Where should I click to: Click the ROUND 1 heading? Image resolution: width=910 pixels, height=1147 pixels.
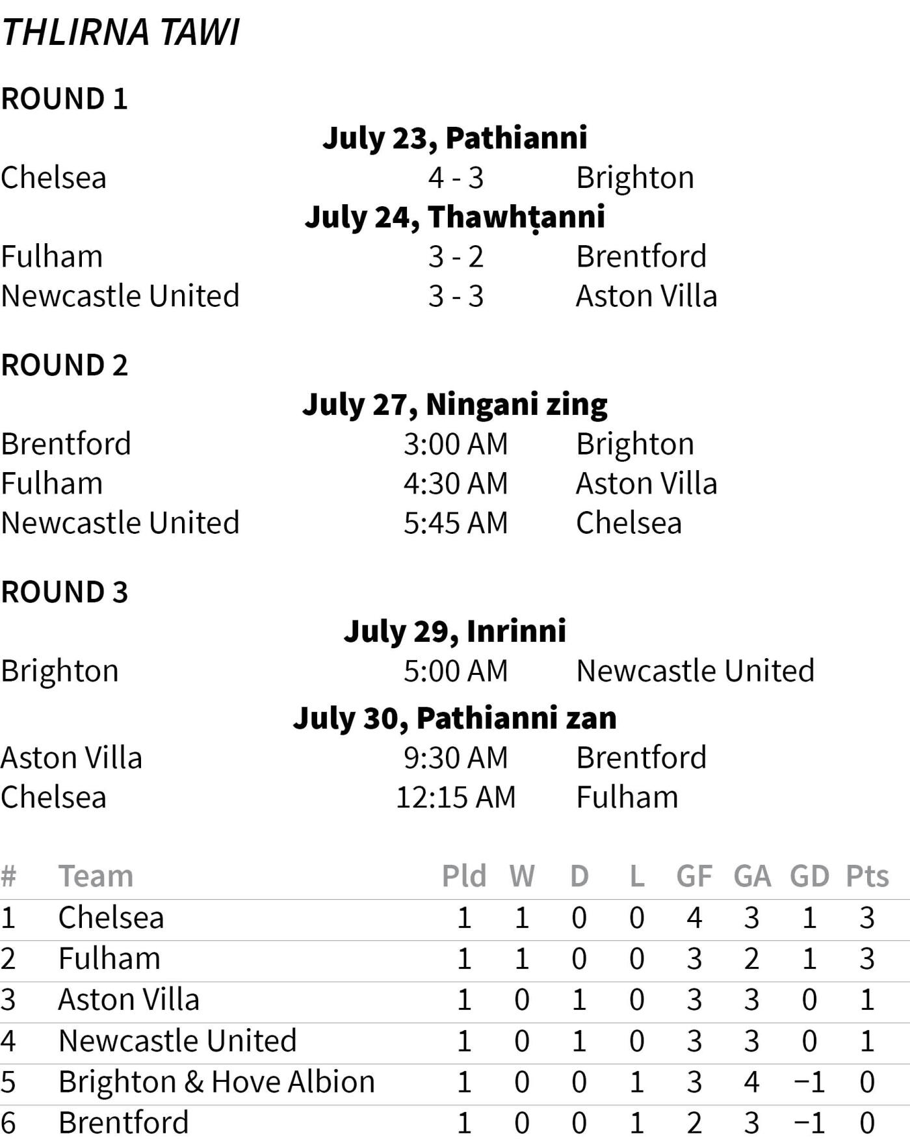click(x=64, y=99)
